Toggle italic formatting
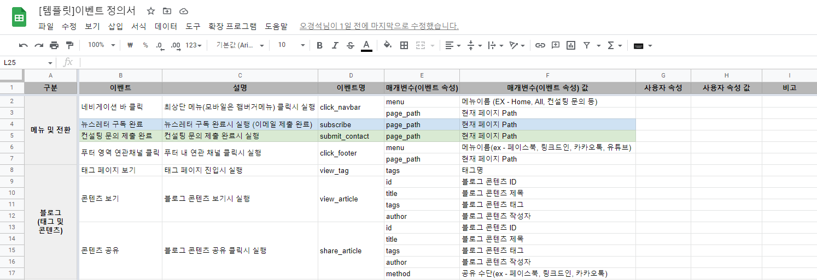Viewport: 817px width, 280px height. click(335, 45)
